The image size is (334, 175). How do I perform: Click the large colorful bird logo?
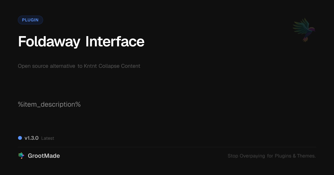(x=304, y=29)
